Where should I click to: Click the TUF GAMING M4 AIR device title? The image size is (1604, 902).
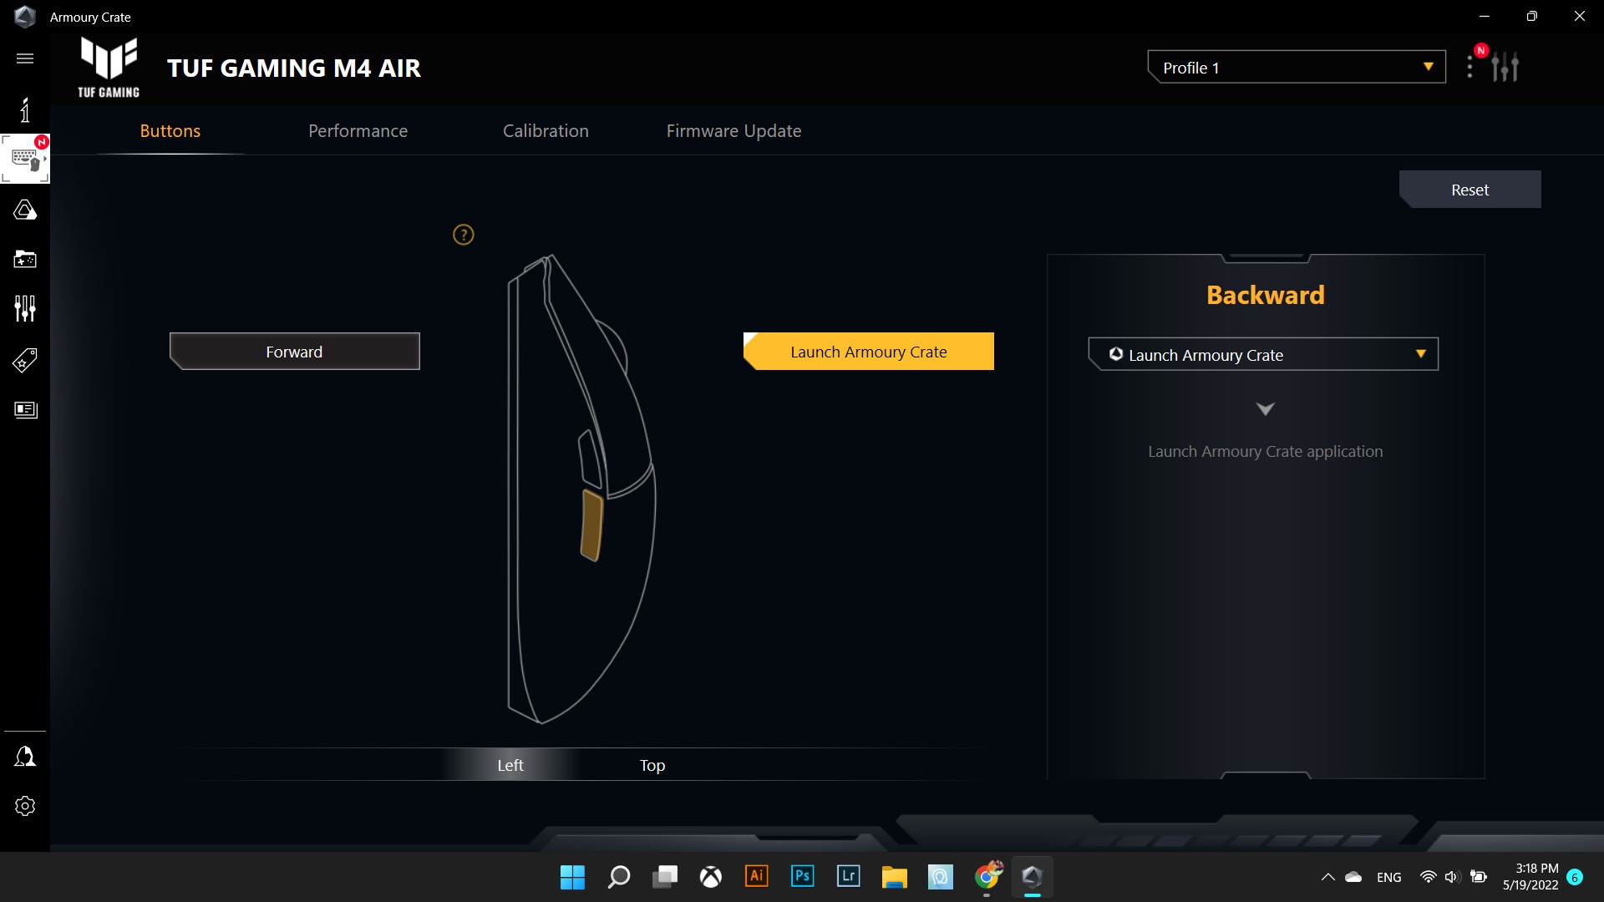click(294, 68)
